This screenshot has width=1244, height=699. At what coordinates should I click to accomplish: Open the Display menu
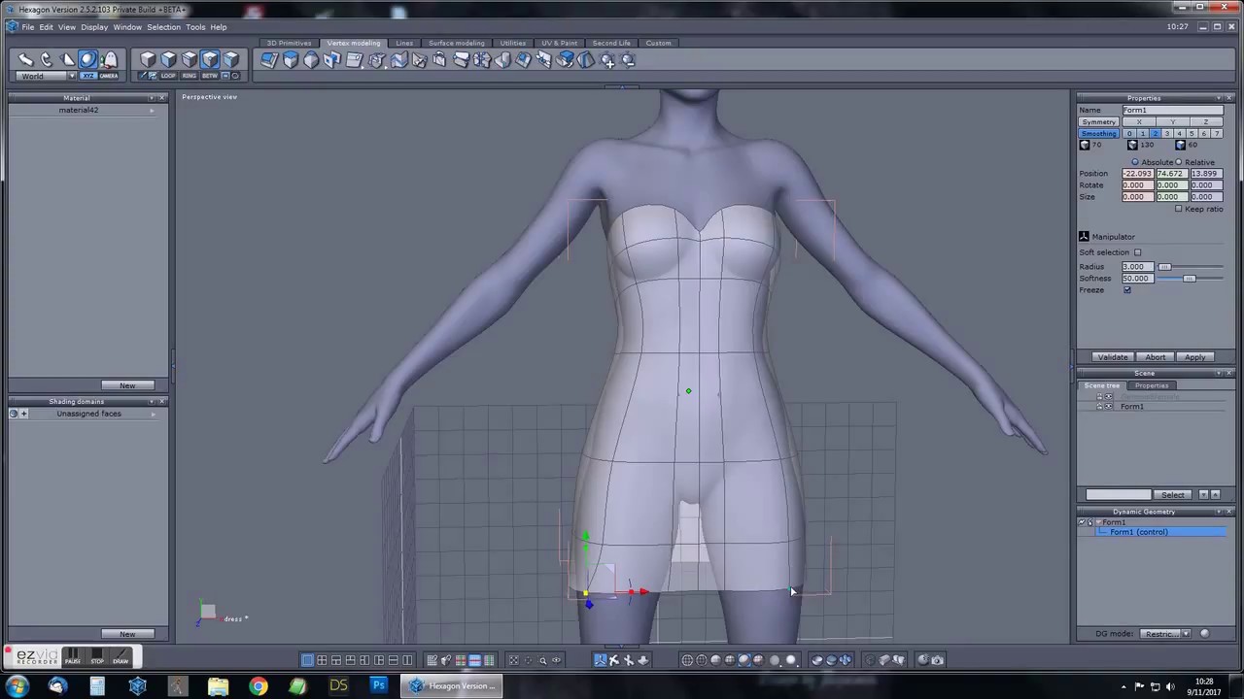point(94,27)
